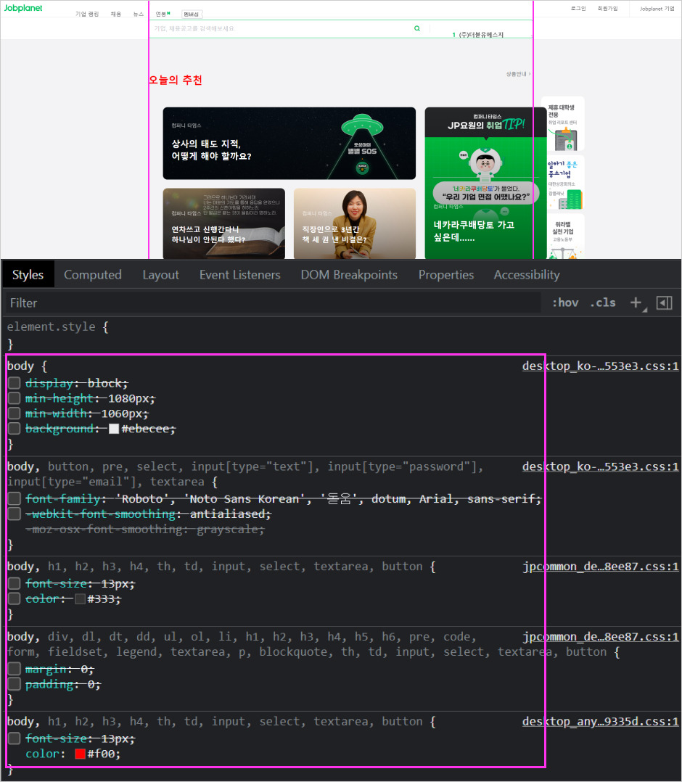Enable the padding: 0 checkbox
The width and height of the screenshot is (682, 782).
coord(14,684)
